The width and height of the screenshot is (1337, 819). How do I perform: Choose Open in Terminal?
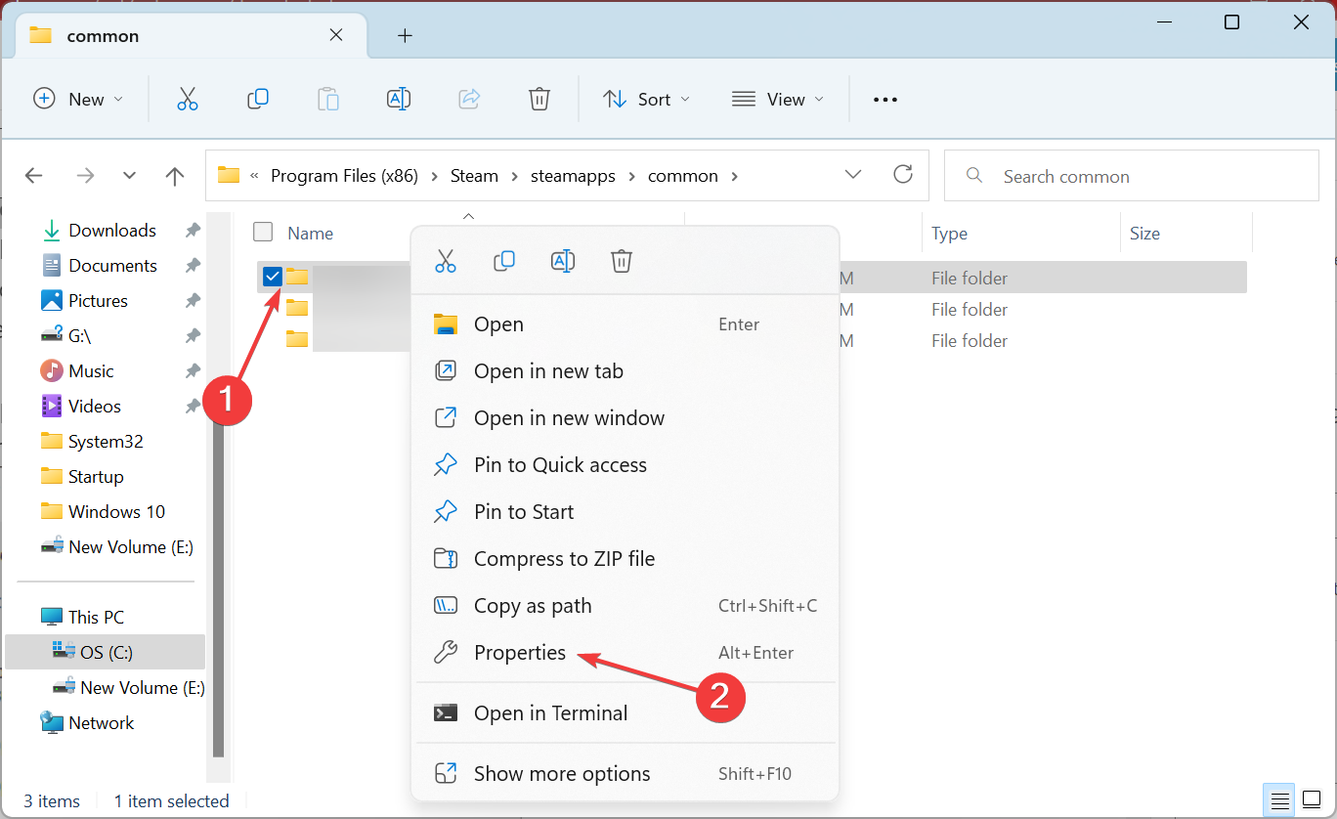tap(625, 713)
